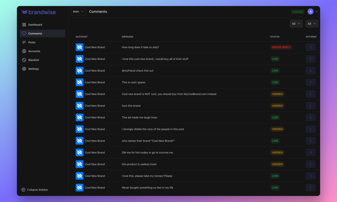Select message "I love this, please take my money! Please"

point(147,176)
